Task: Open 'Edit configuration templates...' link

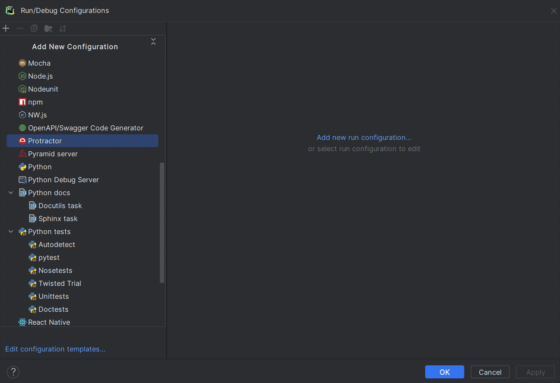Action: click(x=55, y=349)
